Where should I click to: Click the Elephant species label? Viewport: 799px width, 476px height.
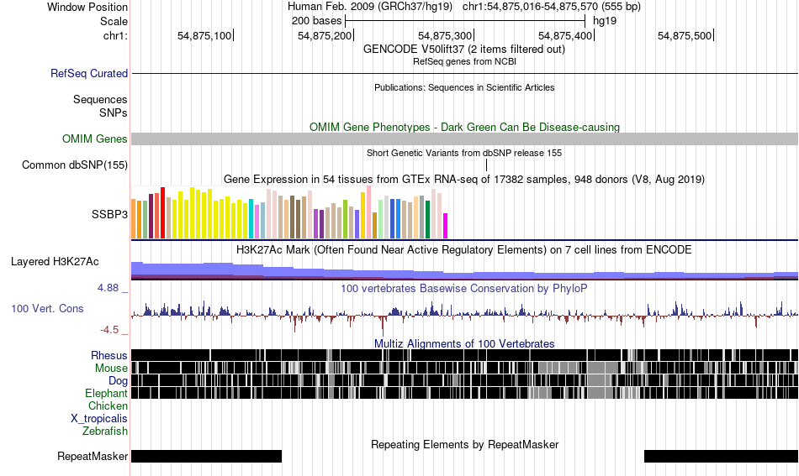[106, 393]
